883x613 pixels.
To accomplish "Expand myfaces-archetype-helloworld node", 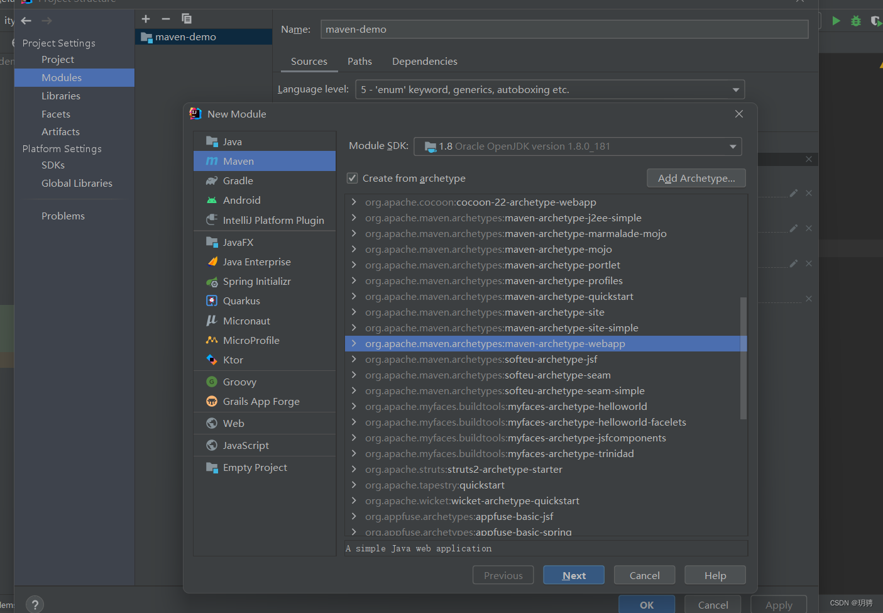I will click(354, 406).
